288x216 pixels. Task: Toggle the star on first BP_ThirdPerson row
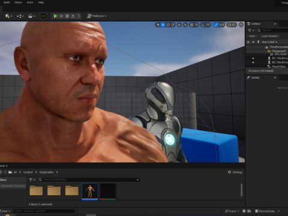253,58
